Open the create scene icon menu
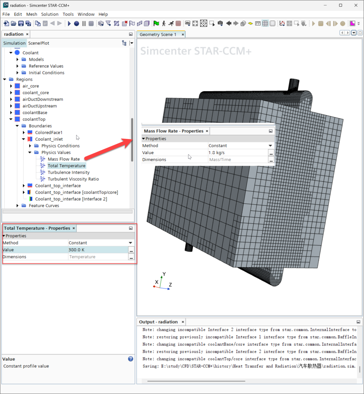 click(188, 23)
